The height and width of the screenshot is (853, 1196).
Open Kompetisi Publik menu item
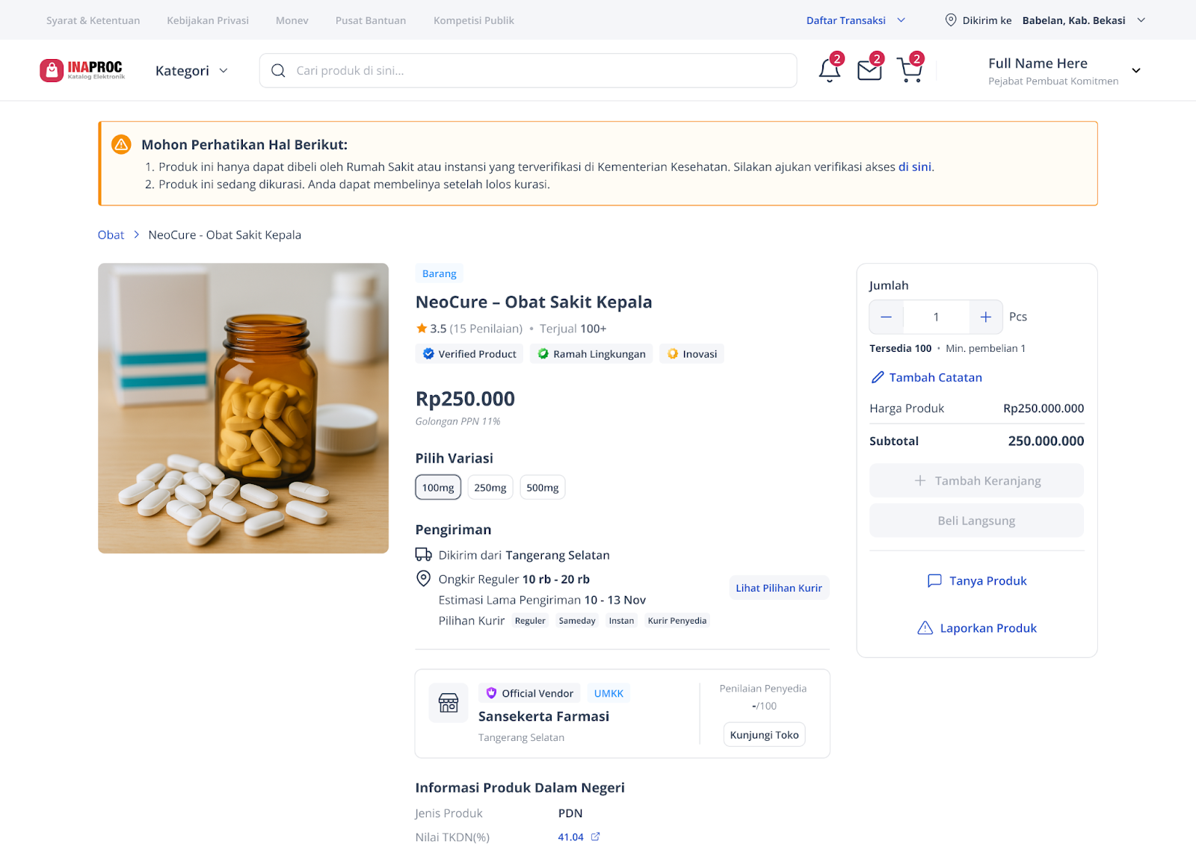click(474, 20)
